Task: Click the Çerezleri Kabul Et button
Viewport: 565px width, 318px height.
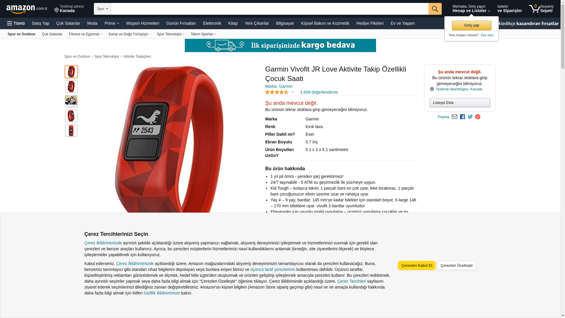Action: pyautogui.click(x=417, y=266)
